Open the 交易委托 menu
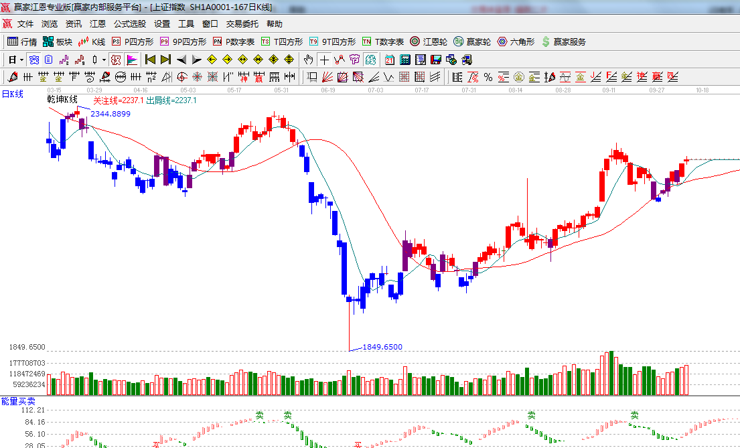740x448 pixels. (x=242, y=23)
